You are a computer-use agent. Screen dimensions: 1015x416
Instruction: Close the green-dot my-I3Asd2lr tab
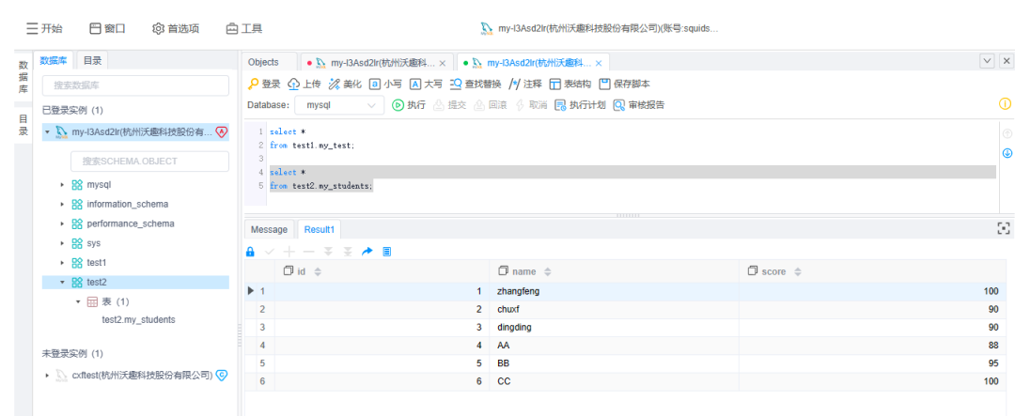point(599,64)
